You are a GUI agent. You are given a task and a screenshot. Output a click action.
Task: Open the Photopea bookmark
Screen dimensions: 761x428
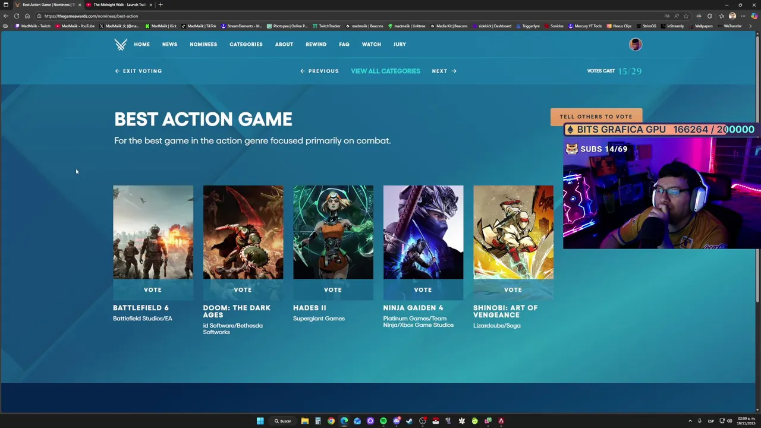(287, 26)
